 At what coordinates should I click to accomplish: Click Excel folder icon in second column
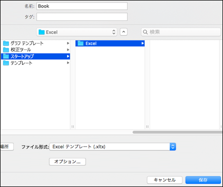tap(80, 43)
